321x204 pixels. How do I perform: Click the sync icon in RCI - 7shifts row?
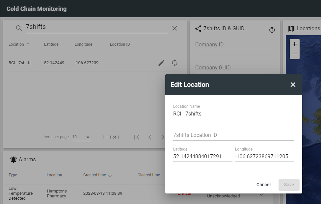[x=174, y=63]
